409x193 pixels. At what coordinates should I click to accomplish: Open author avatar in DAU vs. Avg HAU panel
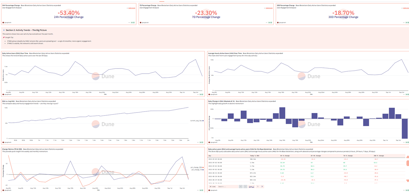point(3,143)
